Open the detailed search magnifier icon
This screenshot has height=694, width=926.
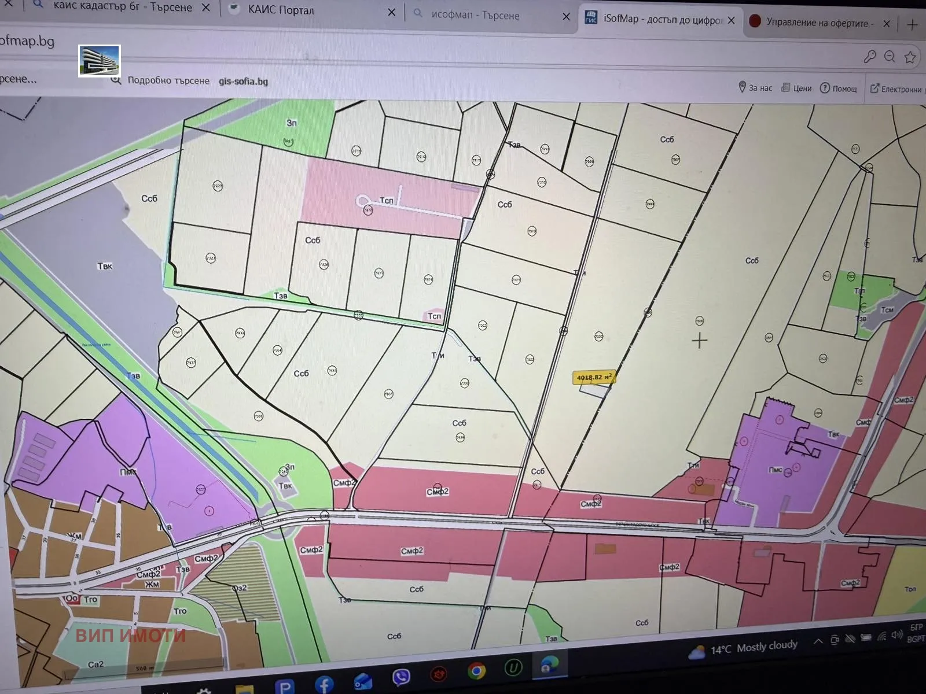pos(116,81)
